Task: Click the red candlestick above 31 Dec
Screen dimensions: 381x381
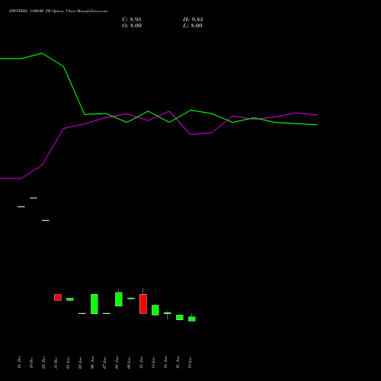Action: pyautogui.click(x=58, y=297)
